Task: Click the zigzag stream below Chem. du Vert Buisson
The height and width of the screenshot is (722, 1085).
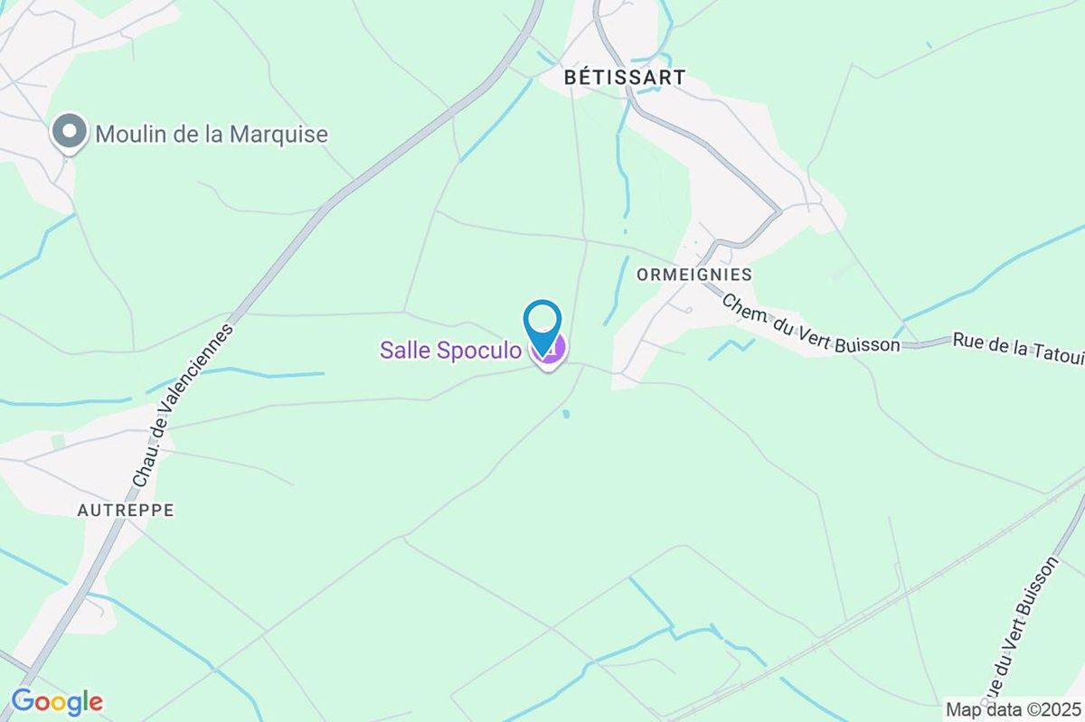Action: (731, 349)
